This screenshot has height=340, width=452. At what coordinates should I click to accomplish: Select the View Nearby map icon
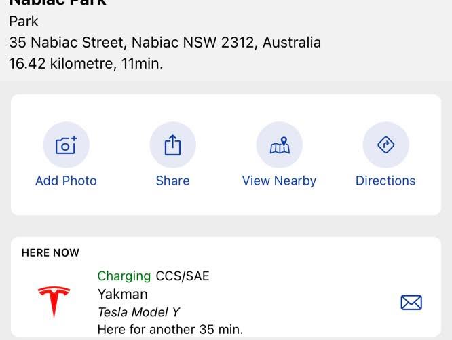click(x=280, y=145)
